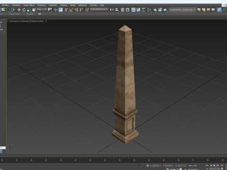Click fourth project toolbar icon after path
Viewport: 227px width, 170px height.
213,10
